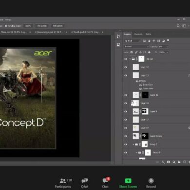This screenshot has height=190, width=190.
Task: Collapse the Group 6 folder
Action: 136,152
